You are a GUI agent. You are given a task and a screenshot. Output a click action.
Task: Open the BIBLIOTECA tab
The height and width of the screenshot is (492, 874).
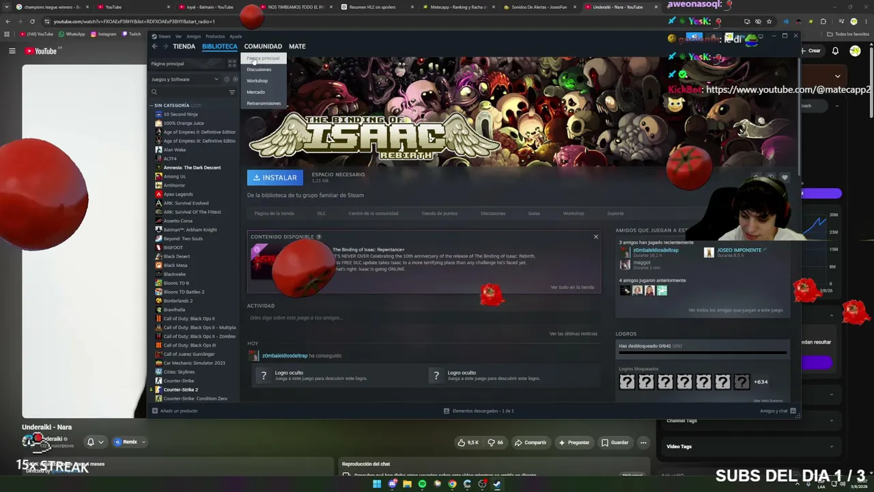(220, 46)
